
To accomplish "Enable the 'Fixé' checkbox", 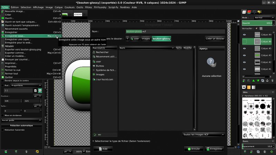I will click(x=2, y=85).
